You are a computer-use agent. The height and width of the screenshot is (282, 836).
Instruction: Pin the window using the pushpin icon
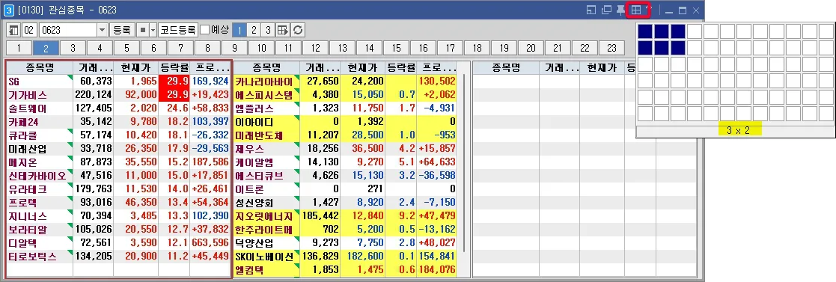click(x=620, y=10)
